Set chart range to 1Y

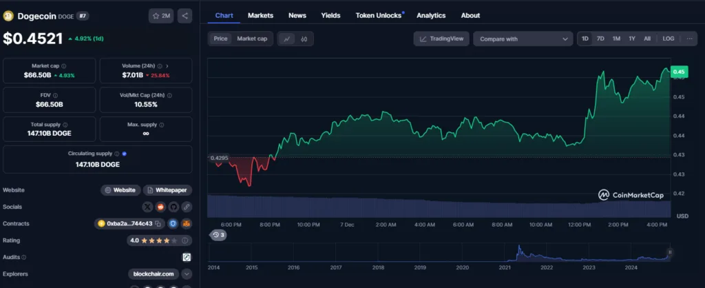coord(632,39)
